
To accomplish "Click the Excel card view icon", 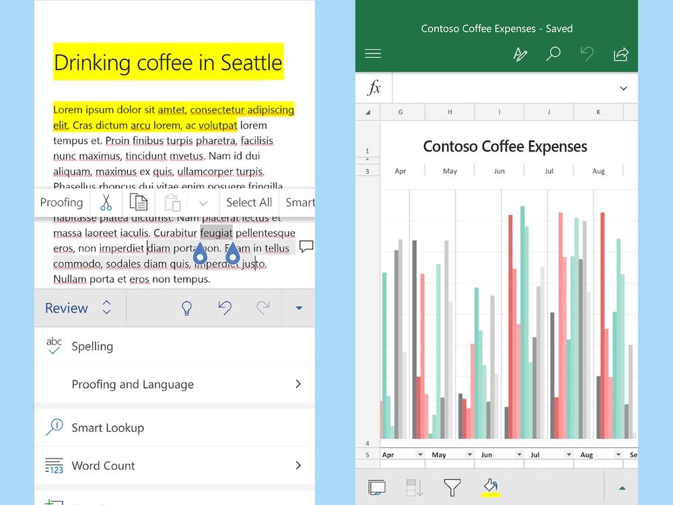I will click(x=377, y=487).
